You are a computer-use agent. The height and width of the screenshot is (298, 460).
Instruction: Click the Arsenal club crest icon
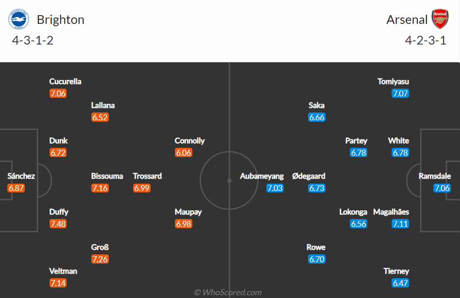pos(440,19)
